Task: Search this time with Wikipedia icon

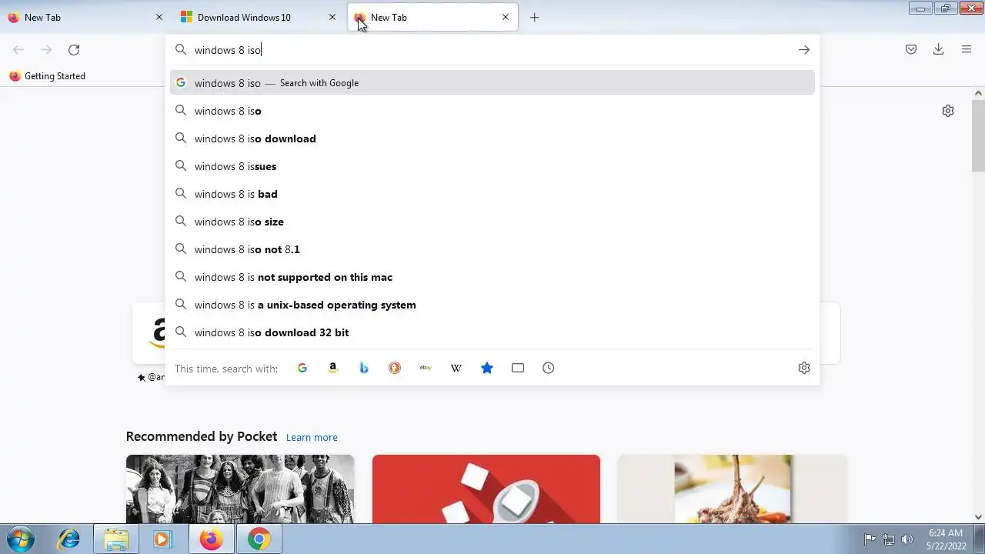Action: (x=456, y=368)
